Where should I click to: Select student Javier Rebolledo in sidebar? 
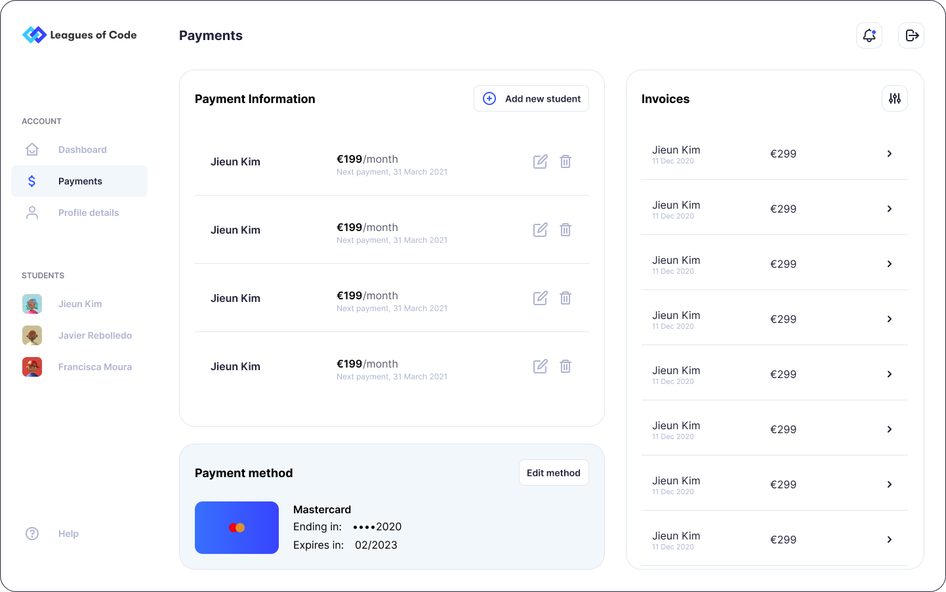(x=94, y=335)
